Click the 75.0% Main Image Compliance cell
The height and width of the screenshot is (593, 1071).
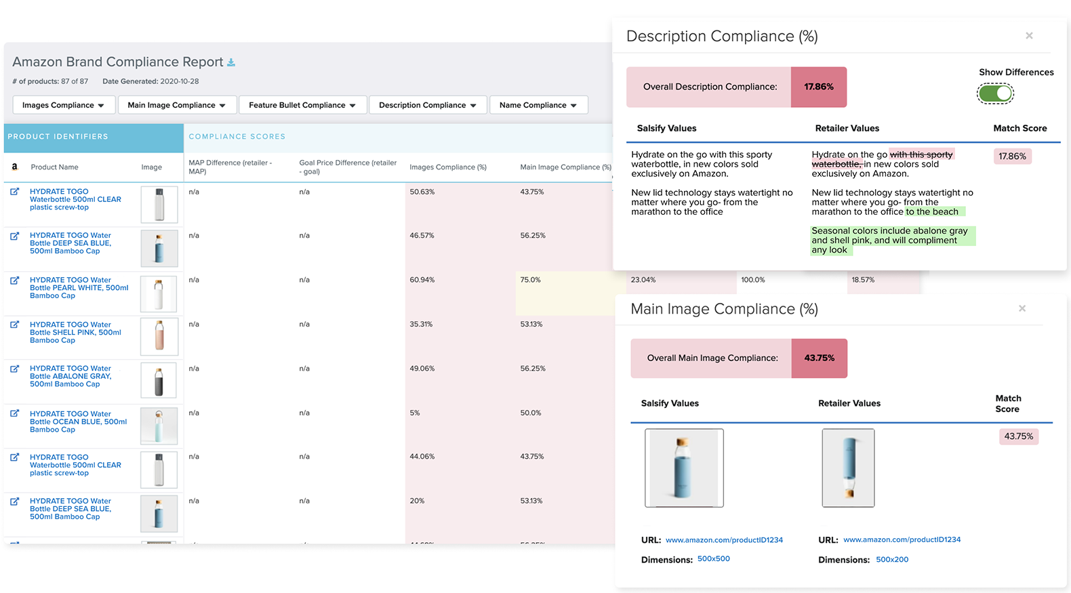pyautogui.click(x=564, y=293)
